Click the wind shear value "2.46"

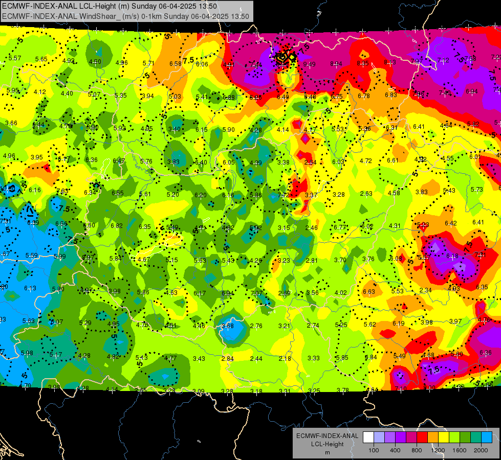click(312, 227)
